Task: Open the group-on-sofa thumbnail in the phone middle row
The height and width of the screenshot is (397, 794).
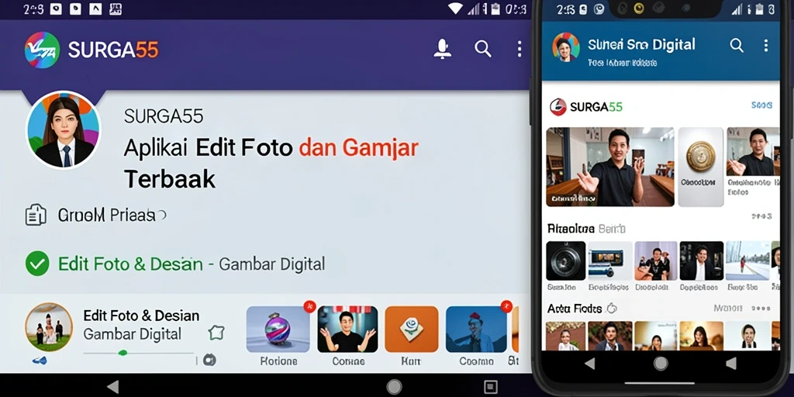Action: pos(656,261)
